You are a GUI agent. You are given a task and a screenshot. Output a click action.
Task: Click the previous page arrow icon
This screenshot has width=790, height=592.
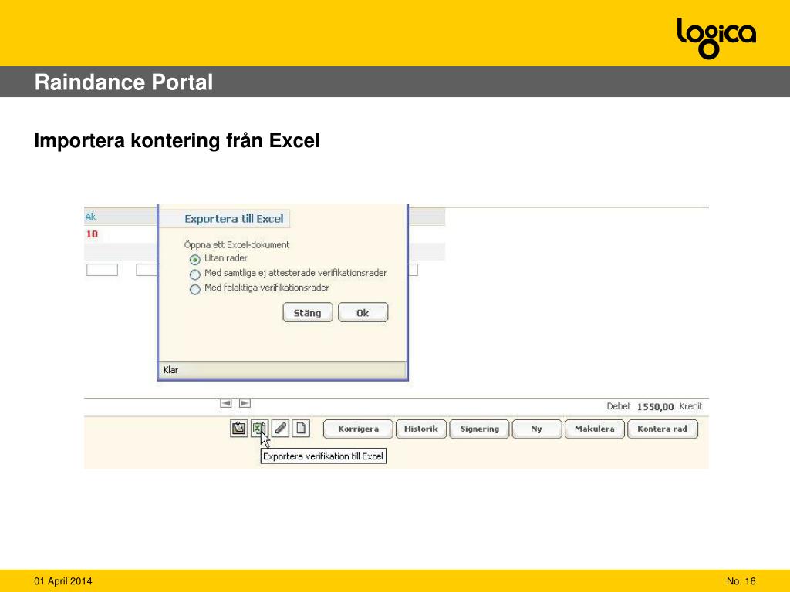pos(226,403)
